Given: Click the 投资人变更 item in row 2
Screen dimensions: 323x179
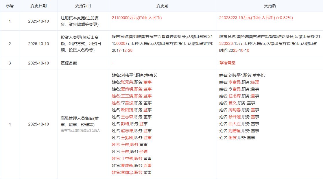Looking at the screenshot, I should [80, 44].
